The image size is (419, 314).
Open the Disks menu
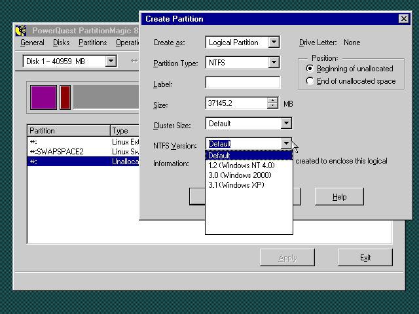(61, 43)
